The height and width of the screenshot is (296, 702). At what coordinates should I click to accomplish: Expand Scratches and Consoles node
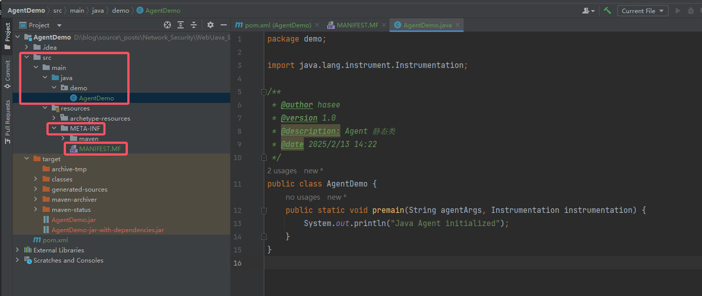pos(18,260)
